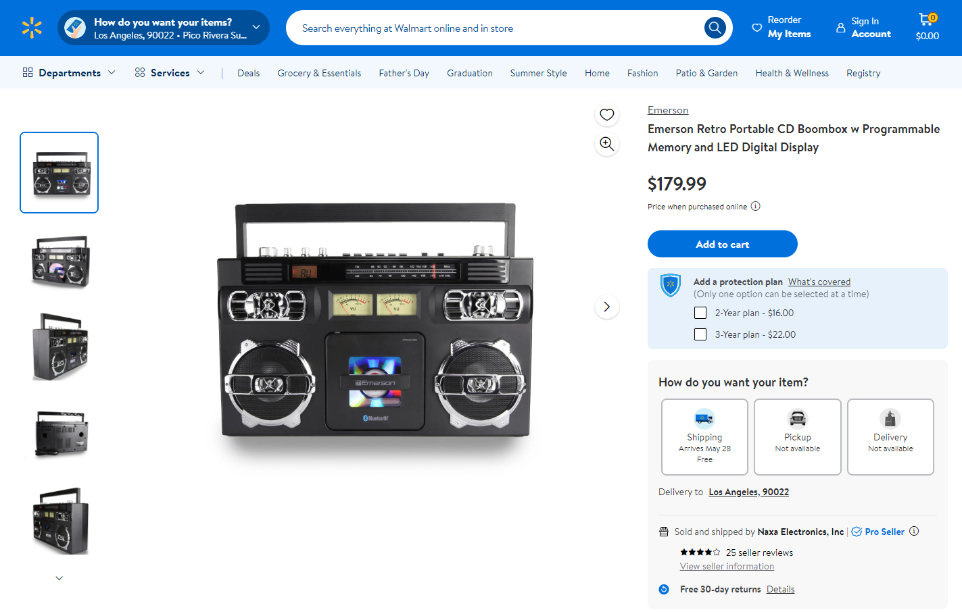This screenshot has height=612, width=962.
Task: Zoom the product image with magnifier icon
Action: pyautogui.click(x=607, y=144)
